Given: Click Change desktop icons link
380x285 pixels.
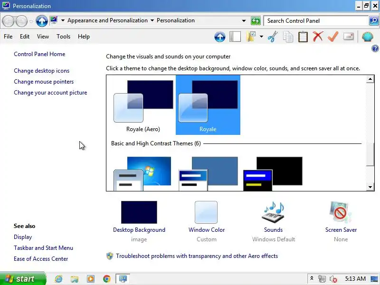Looking at the screenshot, I should [x=41, y=71].
